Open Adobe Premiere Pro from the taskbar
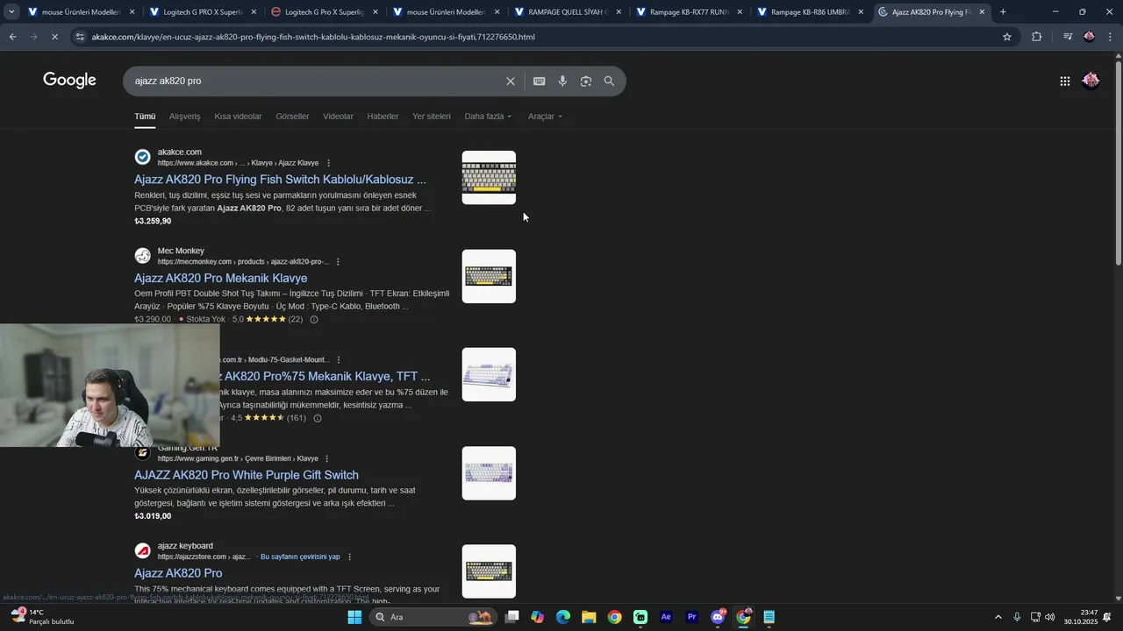 [x=691, y=617]
